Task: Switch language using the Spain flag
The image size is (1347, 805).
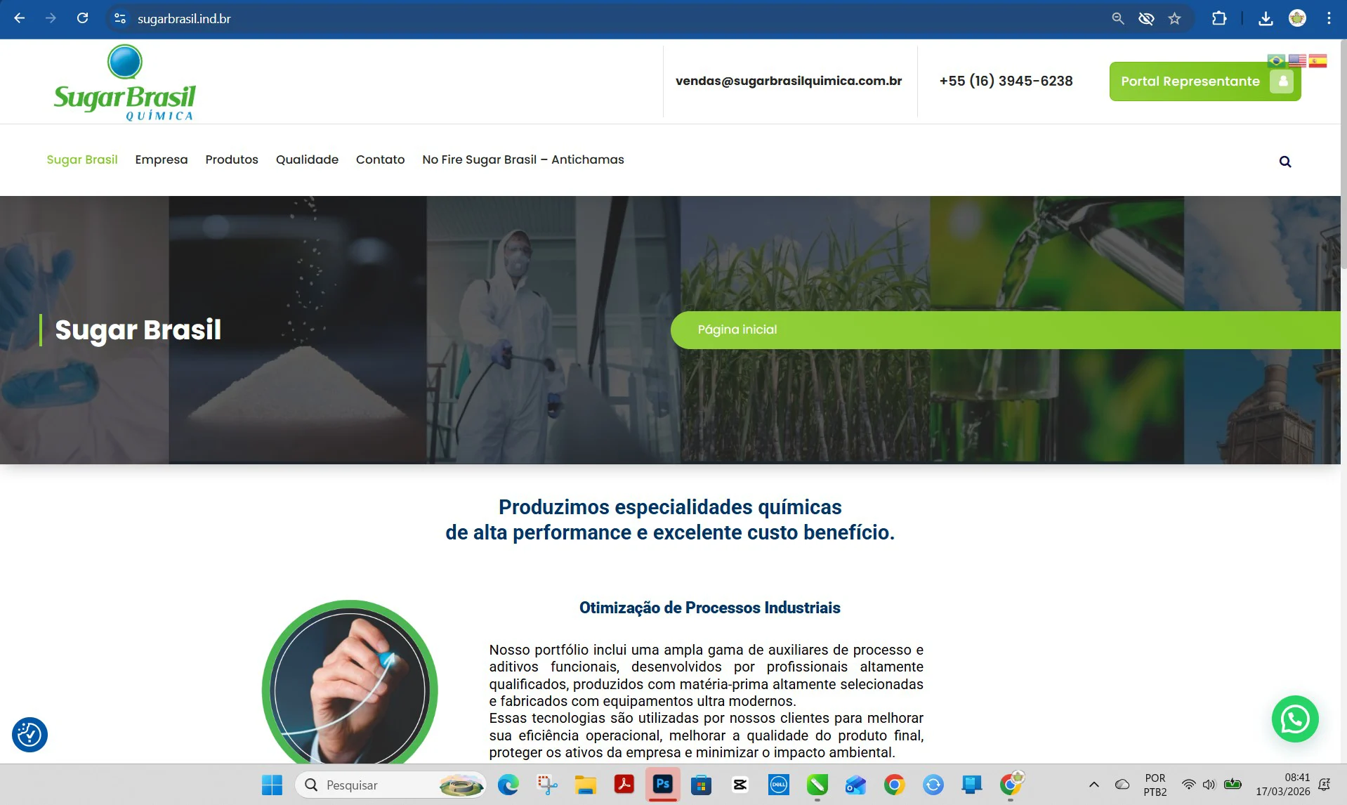Action: point(1318,61)
